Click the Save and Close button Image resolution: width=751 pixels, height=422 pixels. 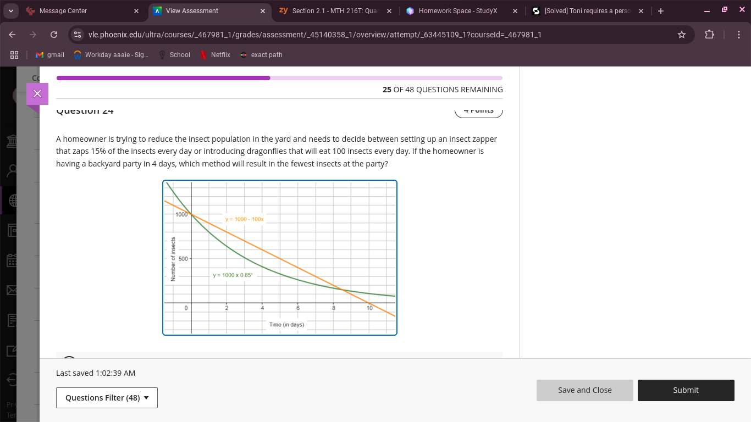585,390
